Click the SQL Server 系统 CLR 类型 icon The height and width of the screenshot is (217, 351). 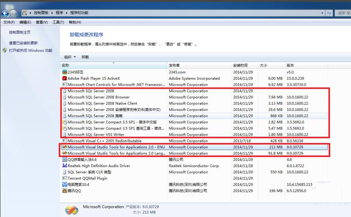pos(65,172)
